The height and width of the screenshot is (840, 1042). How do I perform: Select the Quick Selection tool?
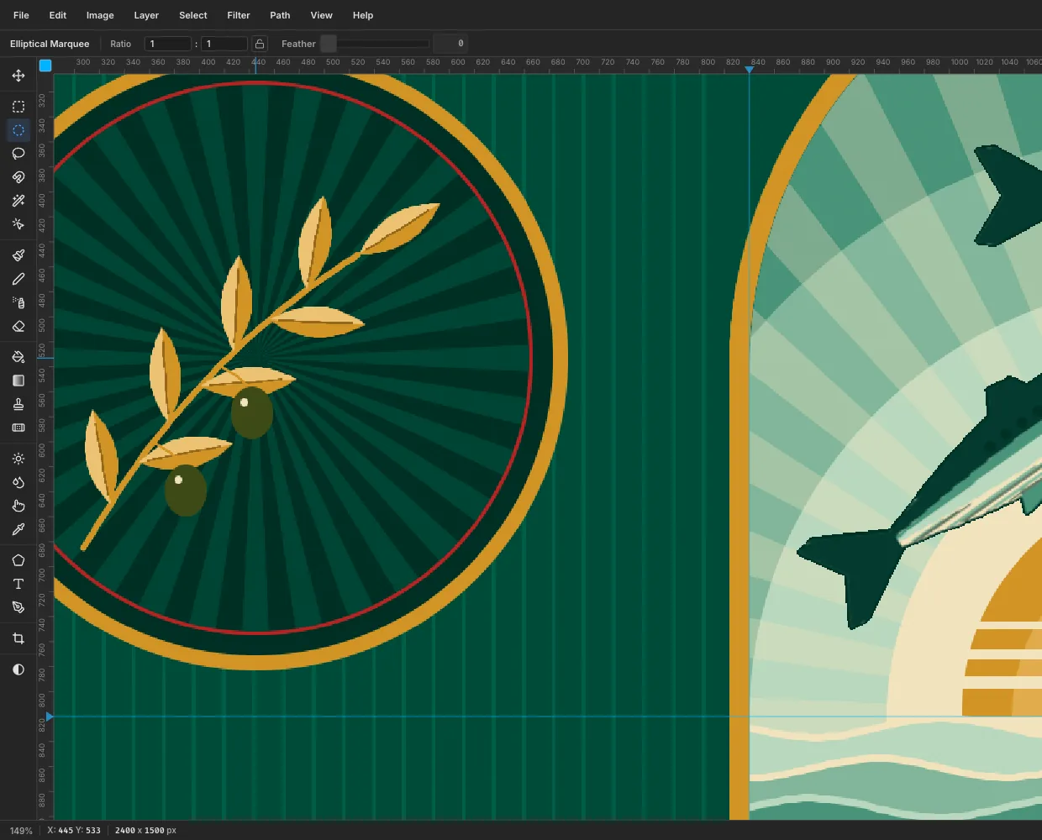tap(18, 224)
